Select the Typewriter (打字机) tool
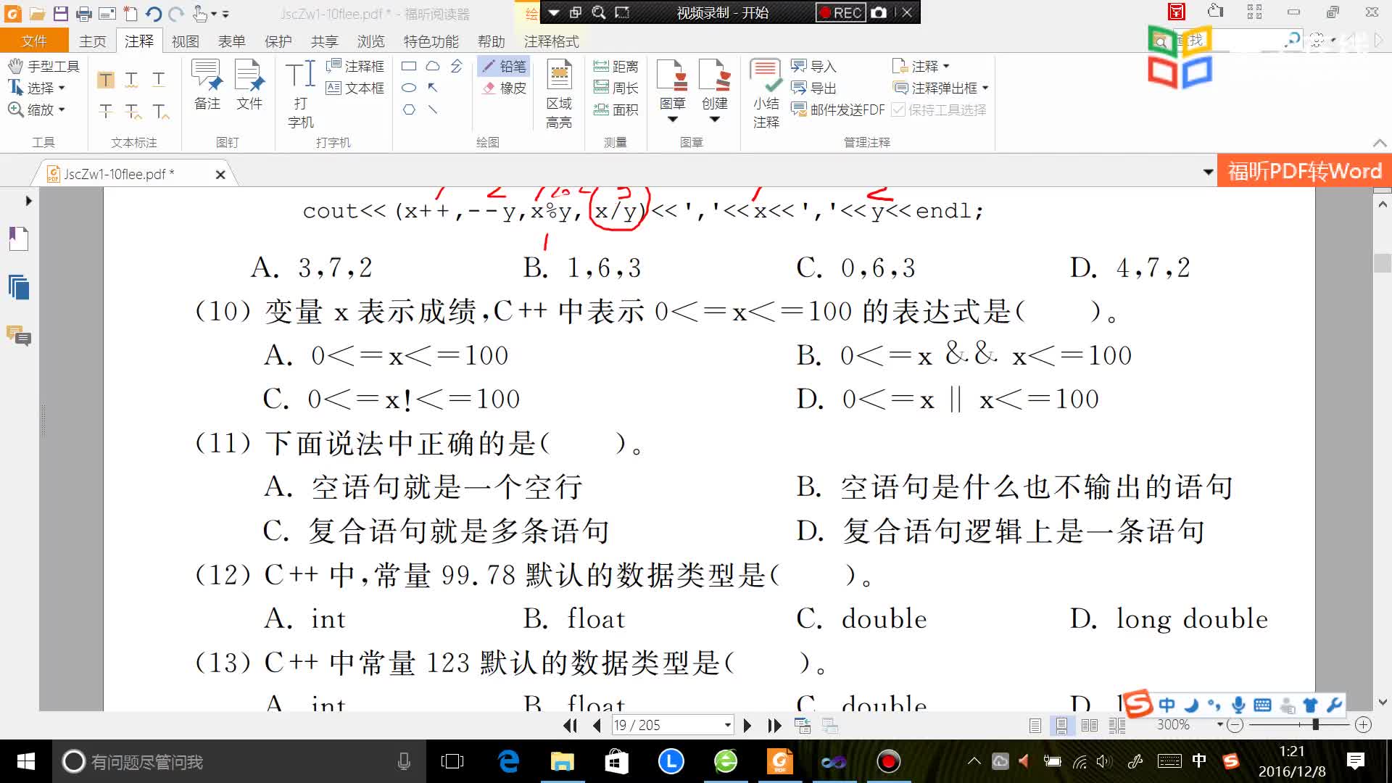 [300, 94]
